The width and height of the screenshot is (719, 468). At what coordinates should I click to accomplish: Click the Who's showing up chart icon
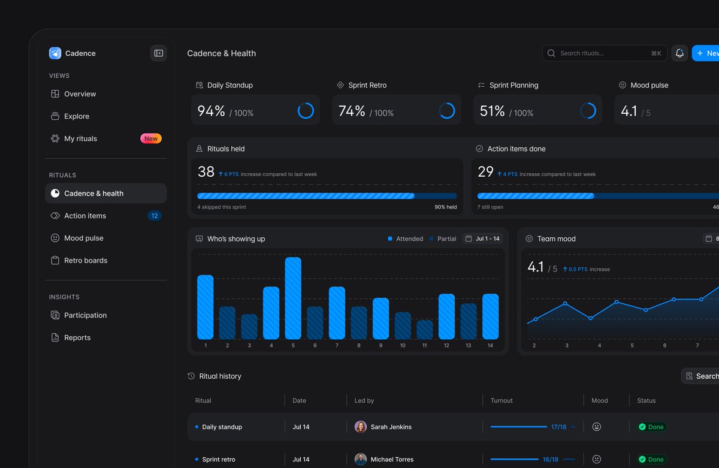coord(200,238)
